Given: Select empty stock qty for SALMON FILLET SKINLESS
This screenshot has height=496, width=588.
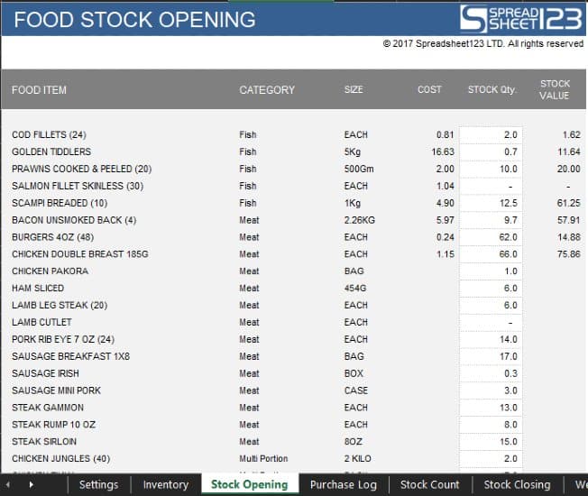Looking at the screenshot, I should [x=491, y=186].
